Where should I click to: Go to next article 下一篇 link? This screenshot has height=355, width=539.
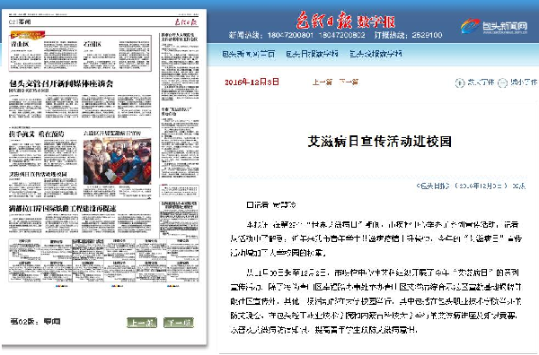point(349,82)
